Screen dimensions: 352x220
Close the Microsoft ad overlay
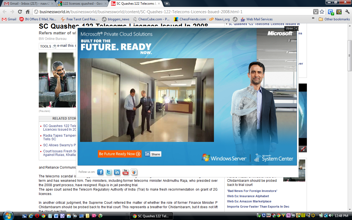tap(291, 28)
